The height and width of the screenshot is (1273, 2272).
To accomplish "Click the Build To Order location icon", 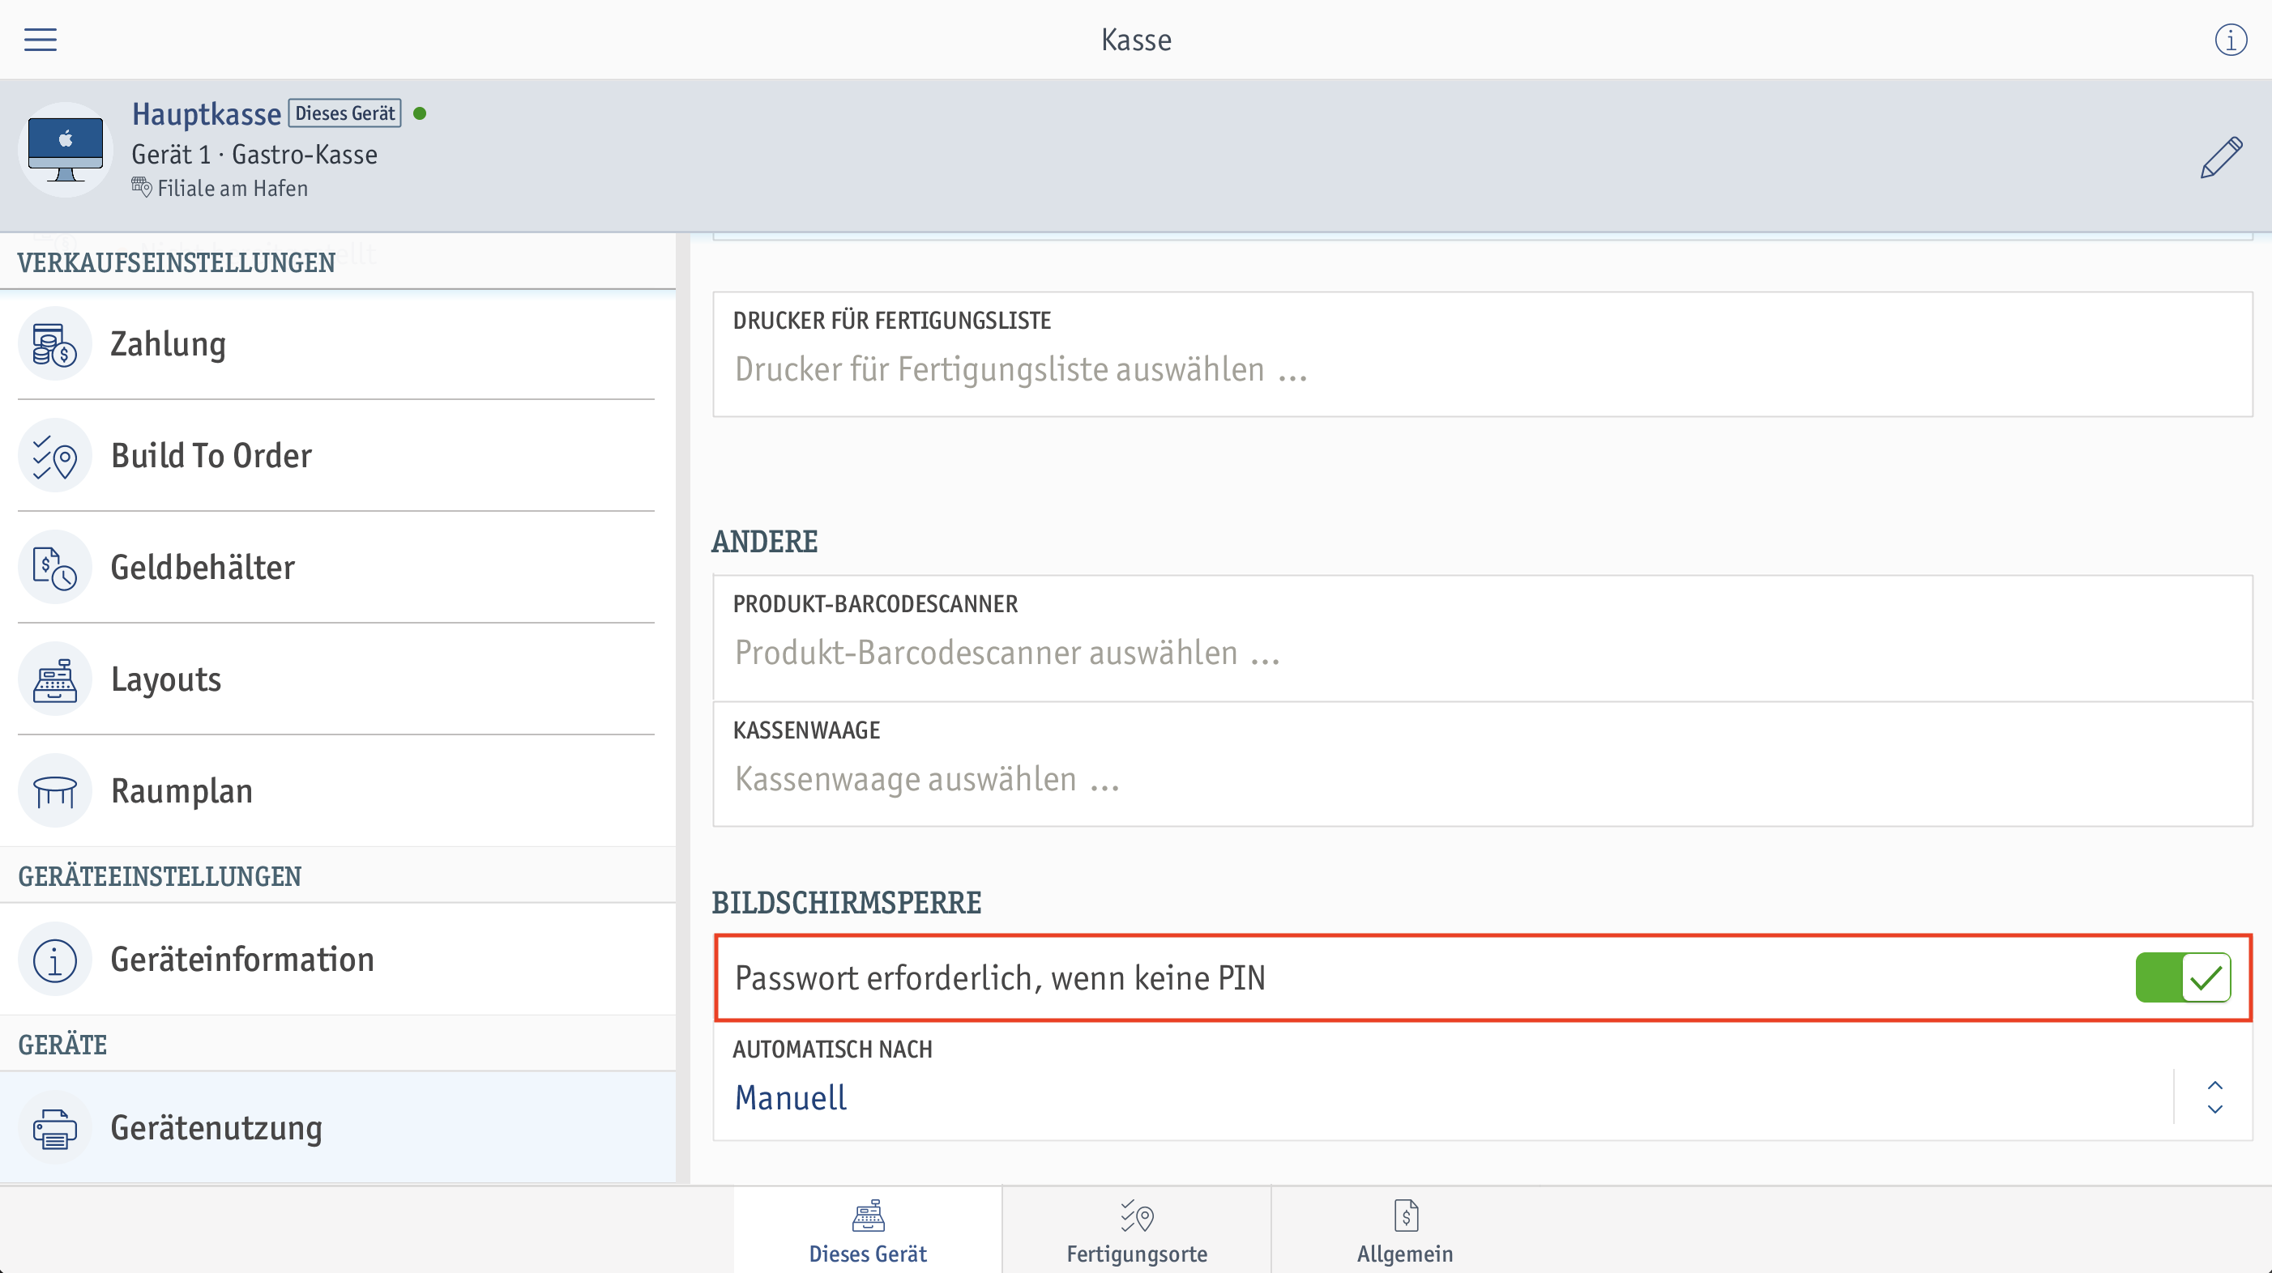I will point(54,456).
